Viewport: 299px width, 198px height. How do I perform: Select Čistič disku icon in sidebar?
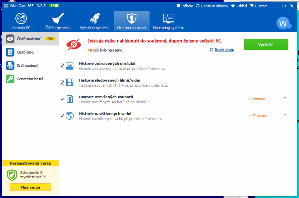[x=10, y=52]
